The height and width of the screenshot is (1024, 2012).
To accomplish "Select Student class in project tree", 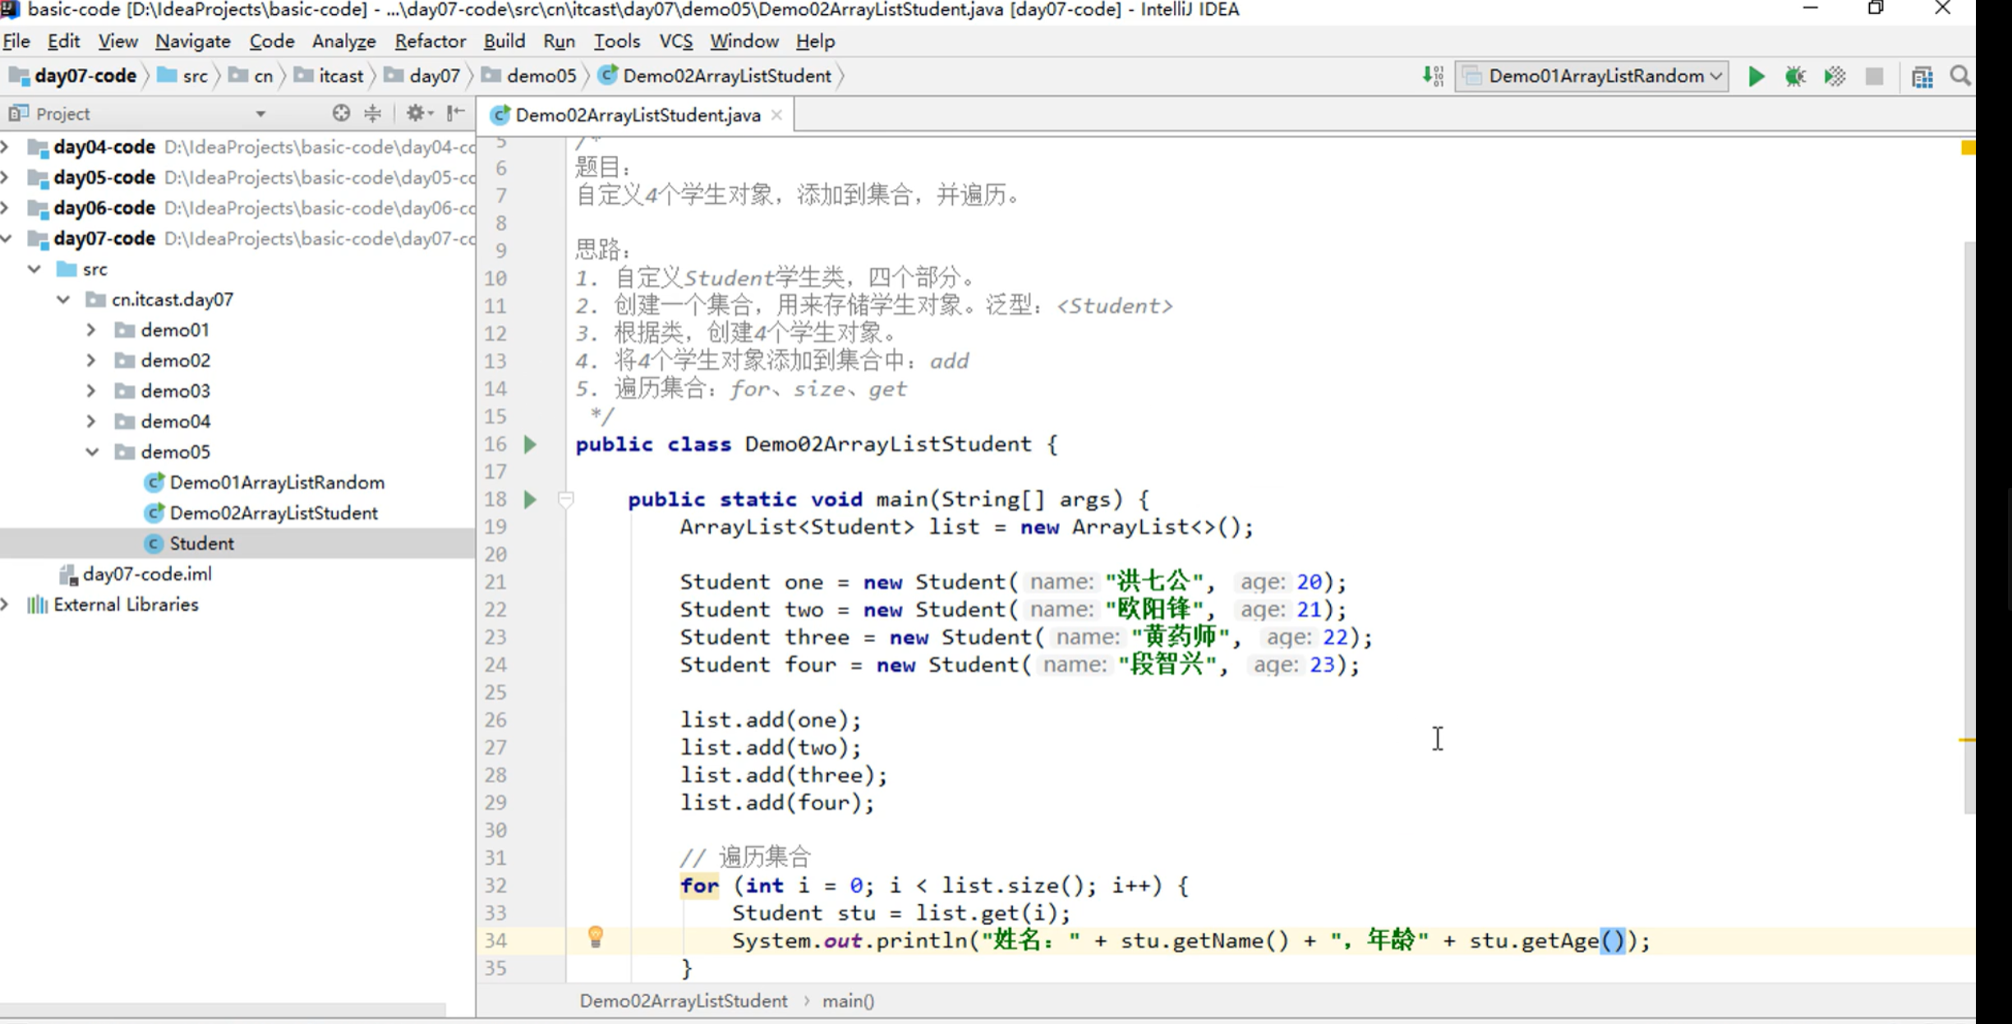I will [x=201, y=544].
